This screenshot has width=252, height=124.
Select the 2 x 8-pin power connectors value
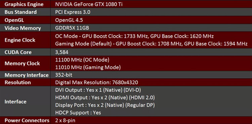coord(65,120)
